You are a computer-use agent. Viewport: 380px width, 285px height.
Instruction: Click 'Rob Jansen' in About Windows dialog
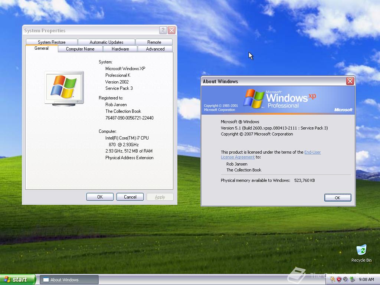pyautogui.click(x=237, y=164)
